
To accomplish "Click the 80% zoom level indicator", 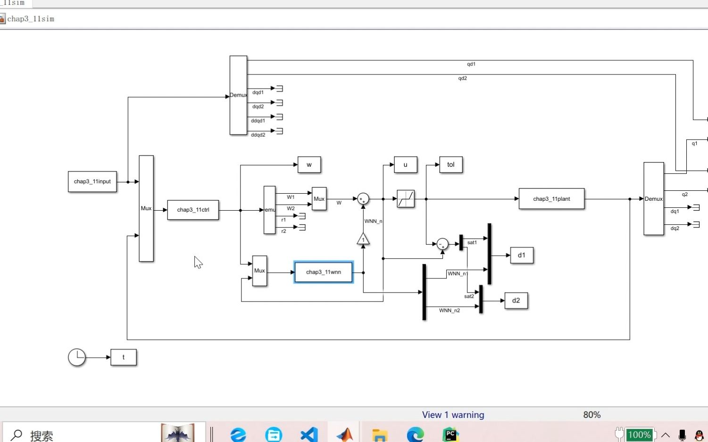I will (591, 415).
